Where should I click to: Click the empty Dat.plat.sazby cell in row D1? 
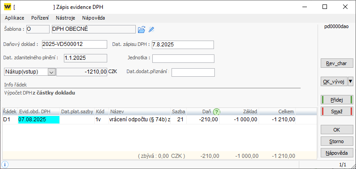point(77,120)
